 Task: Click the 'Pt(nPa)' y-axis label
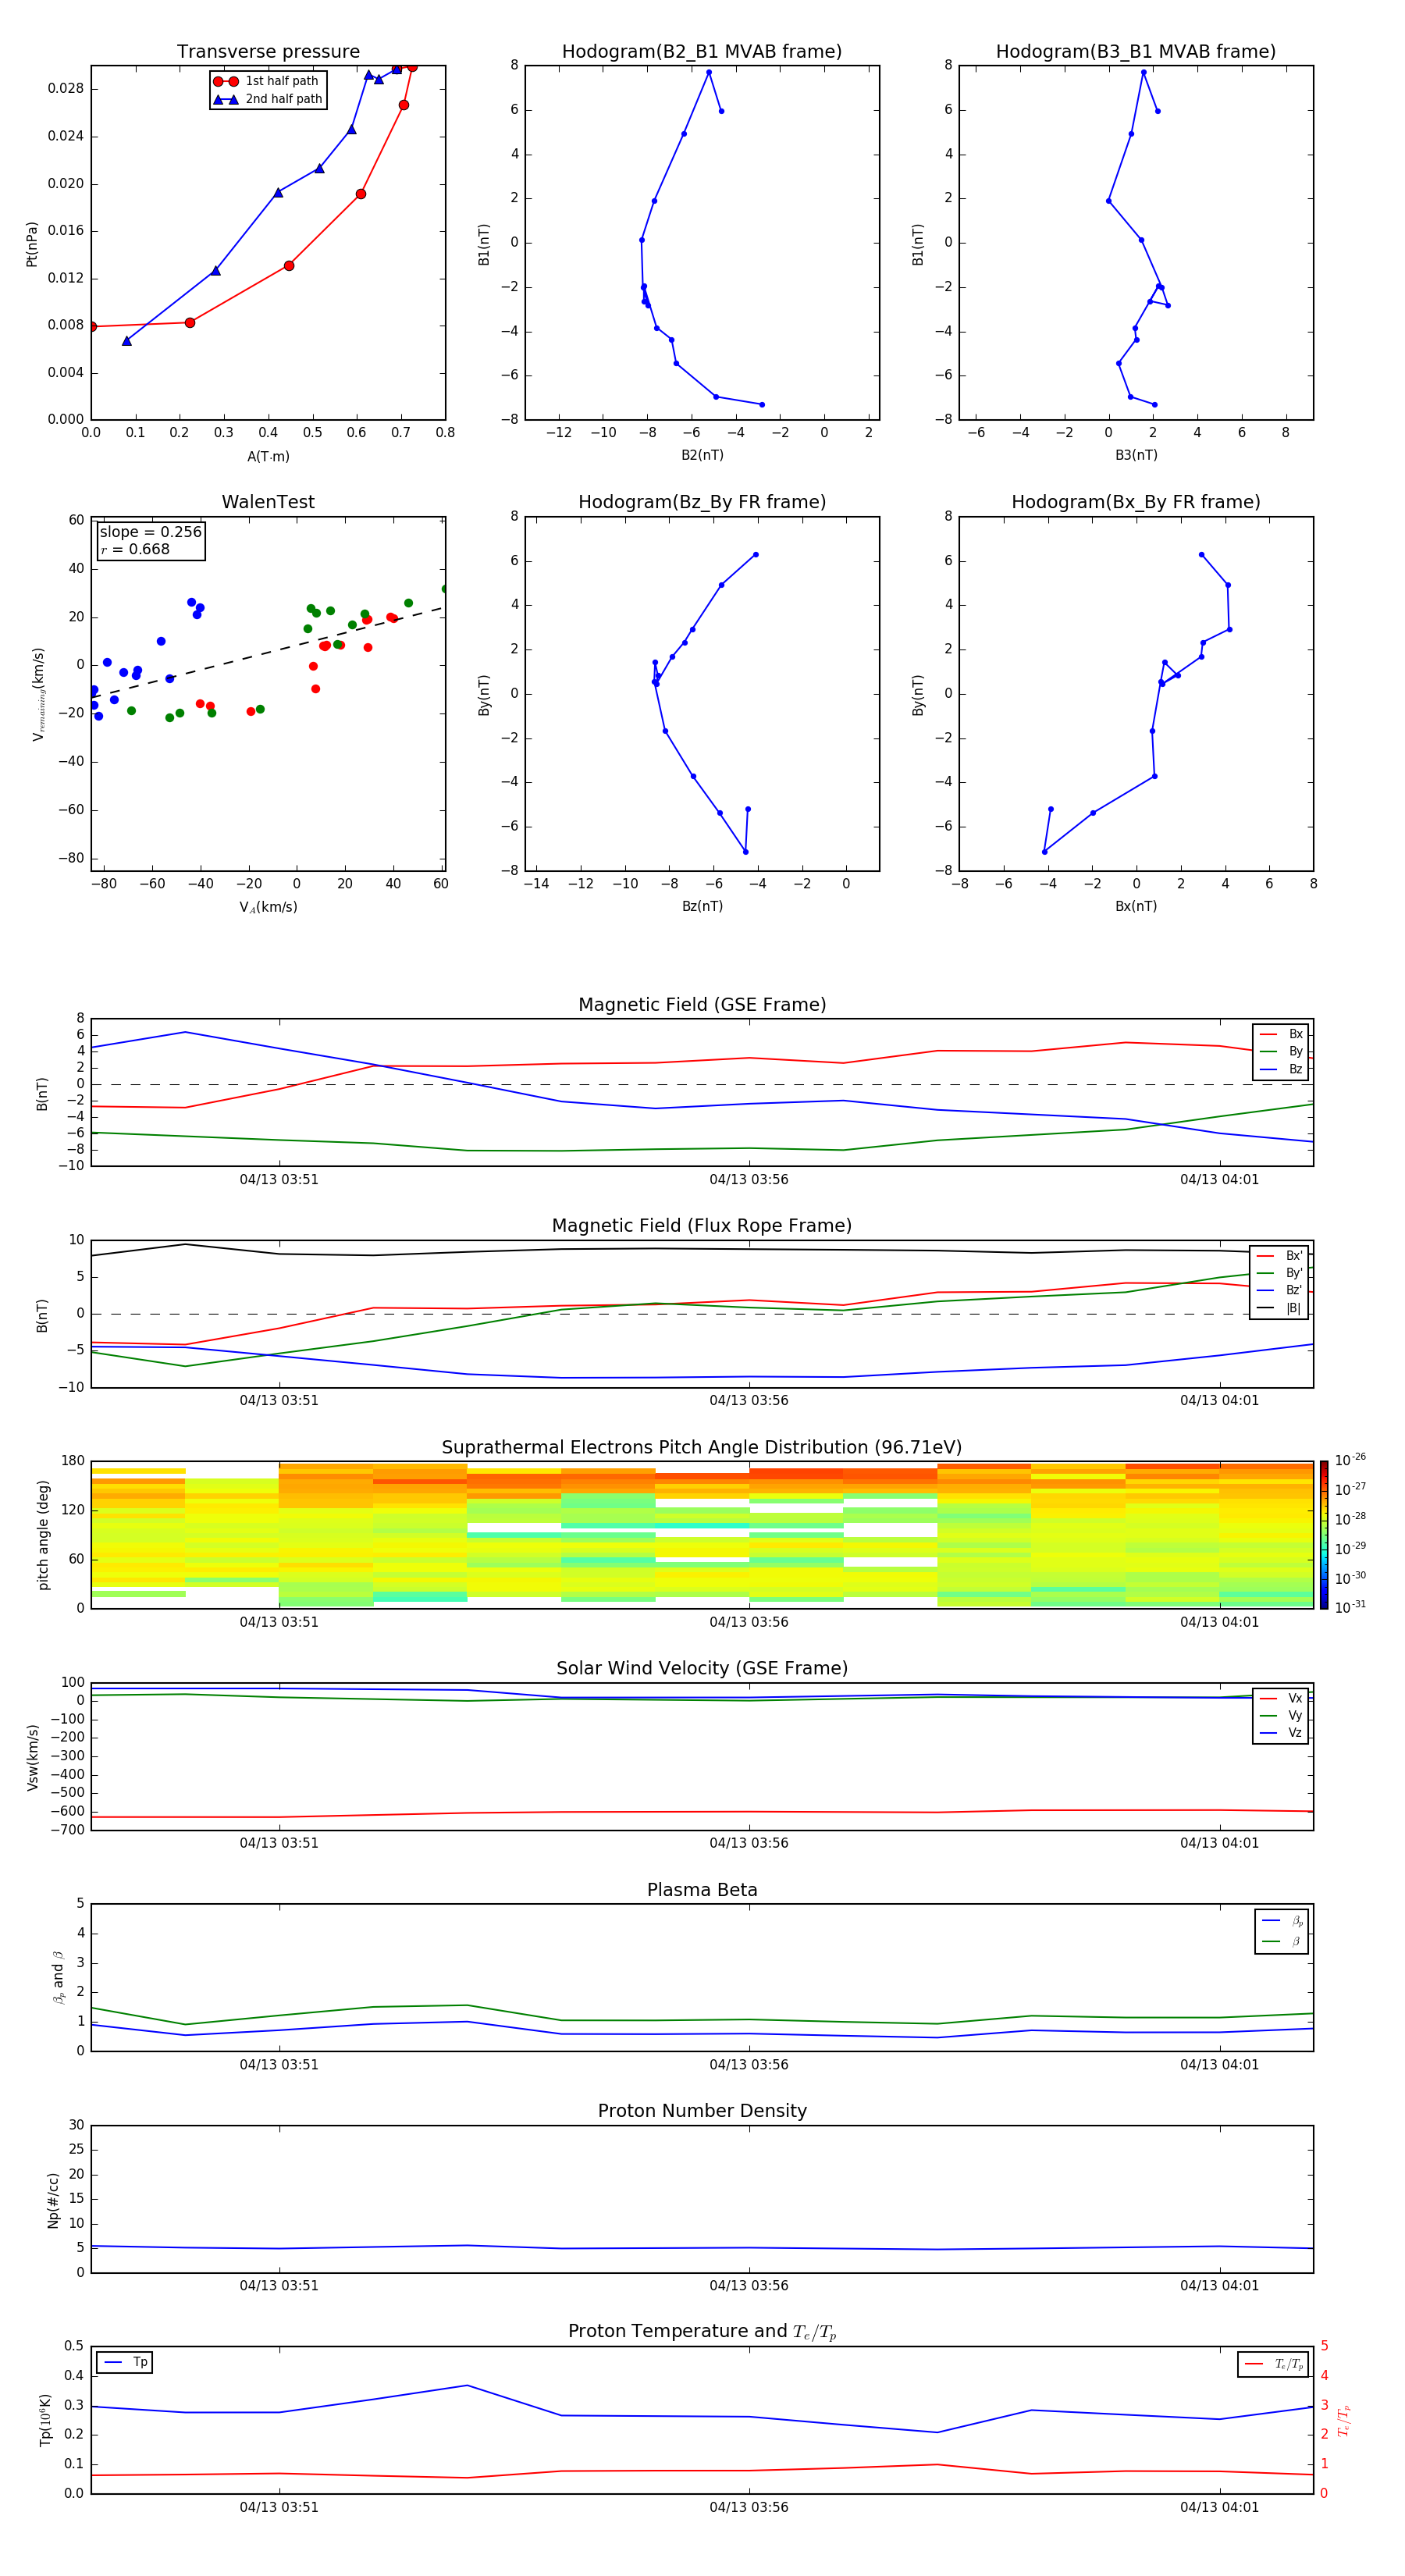pos(32,243)
